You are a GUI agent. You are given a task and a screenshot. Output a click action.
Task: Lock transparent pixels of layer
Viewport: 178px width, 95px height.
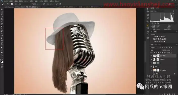click(x=154, y=53)
